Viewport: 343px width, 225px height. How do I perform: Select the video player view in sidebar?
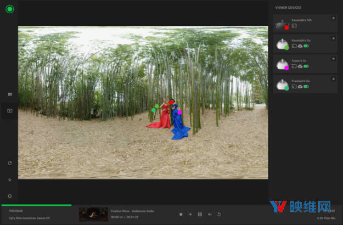9,111
